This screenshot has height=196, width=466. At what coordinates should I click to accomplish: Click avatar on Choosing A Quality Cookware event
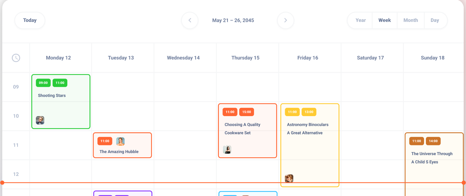click(x=227, y=150)
